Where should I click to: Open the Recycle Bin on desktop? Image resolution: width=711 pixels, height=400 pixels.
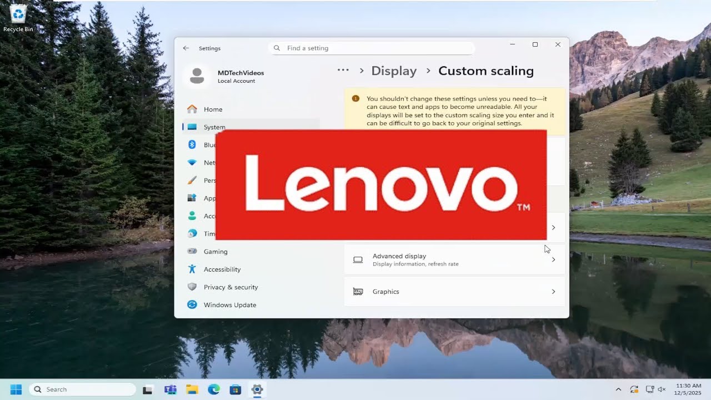pos(18,18)
